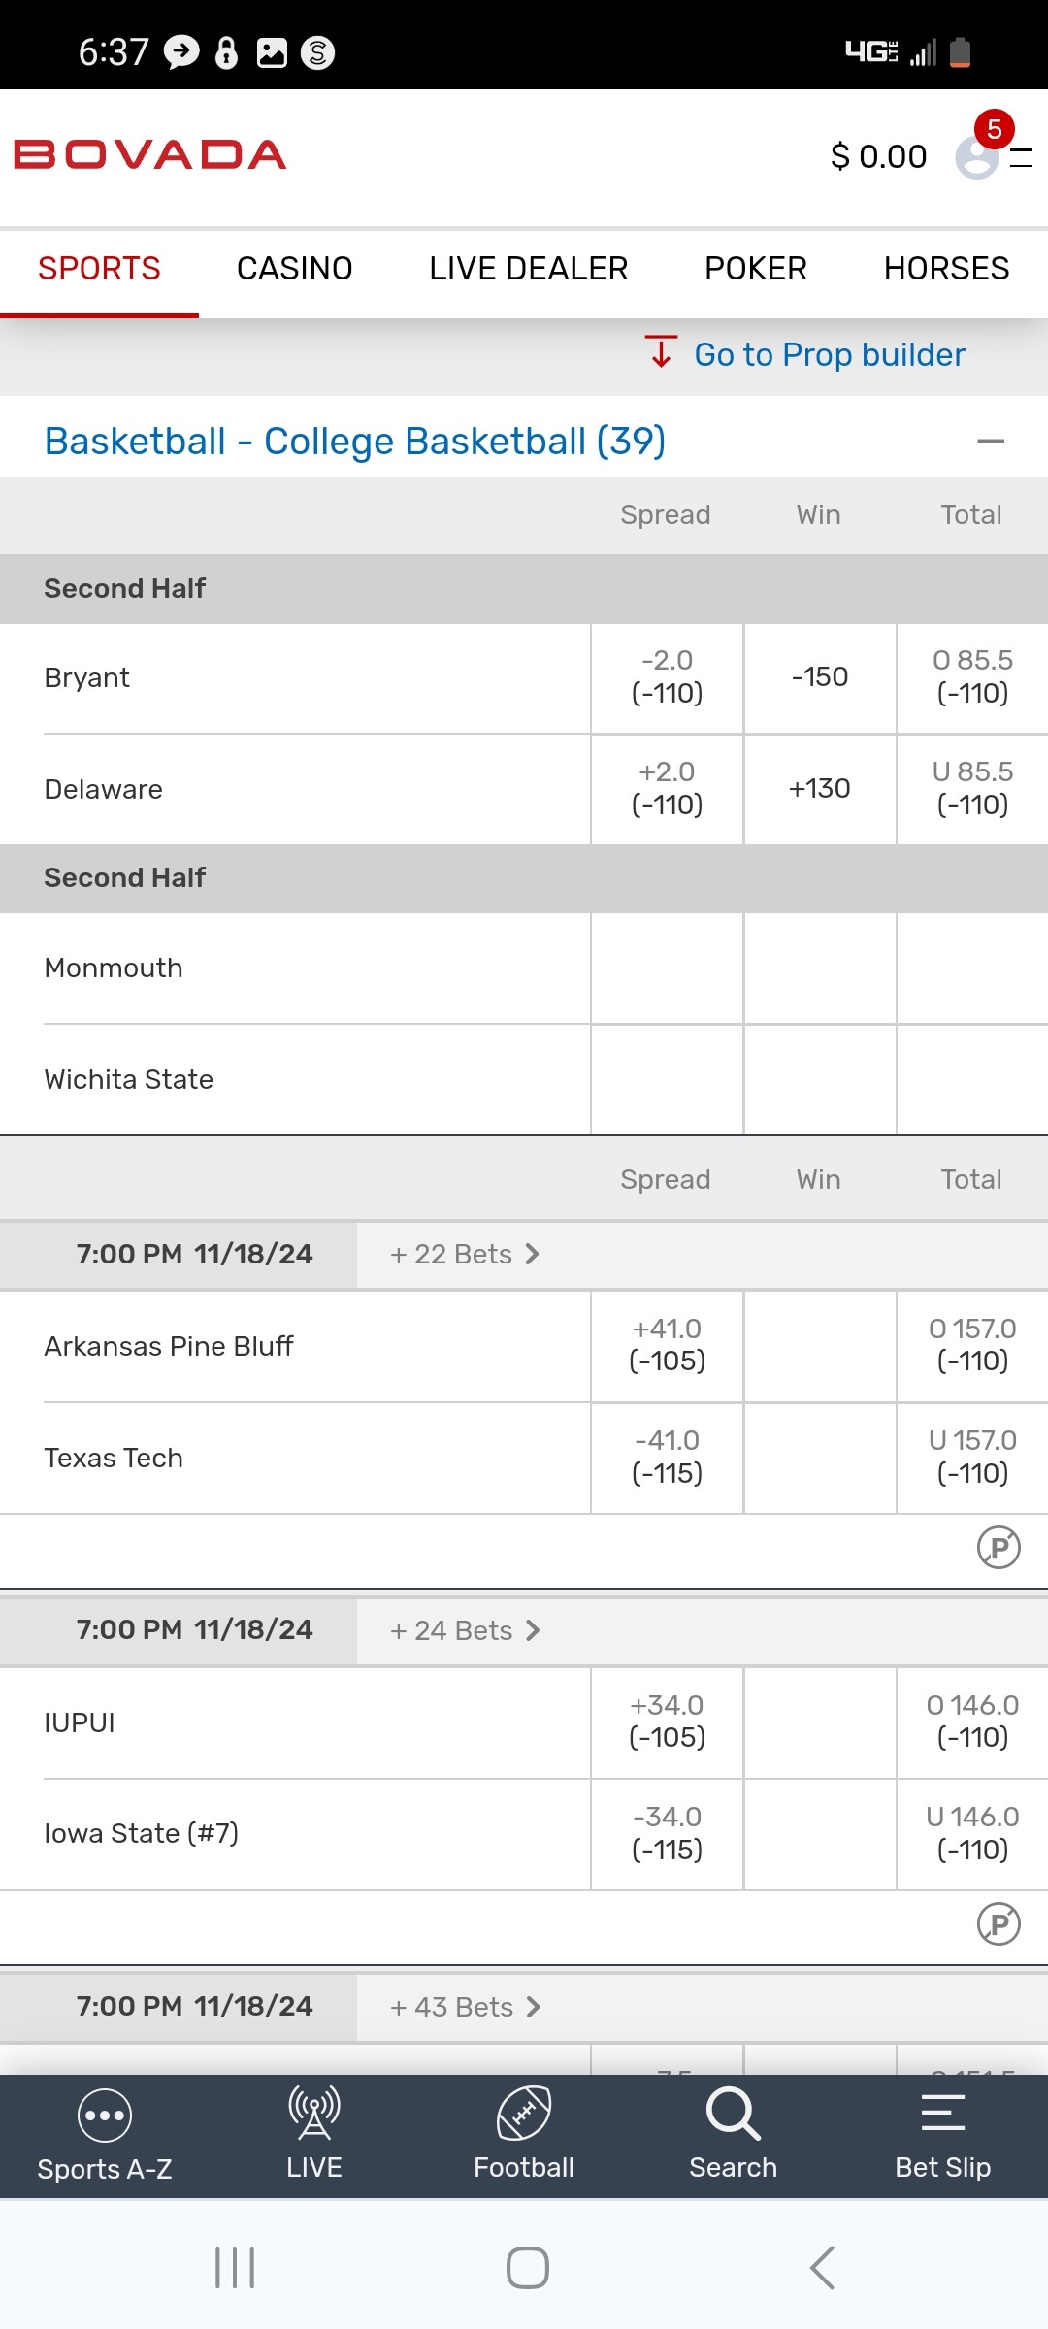The height and width of the screenshot is (2329, 1048).
Task: Select Bryant -2.0 spread bet
Action: click(x=667, y=677)
